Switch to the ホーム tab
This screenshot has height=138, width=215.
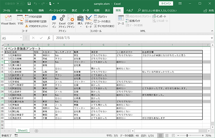tap(19, 10)
